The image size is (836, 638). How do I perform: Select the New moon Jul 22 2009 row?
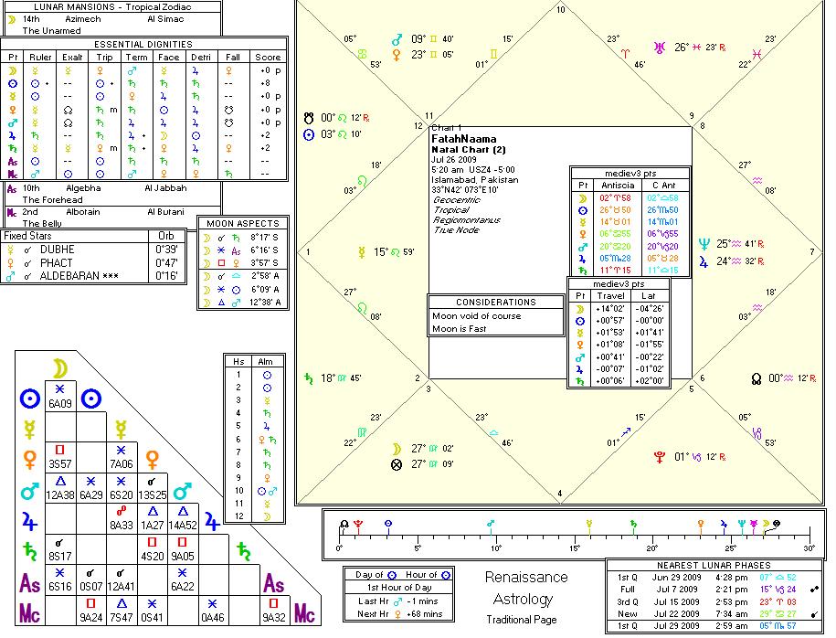pos(713,614)
